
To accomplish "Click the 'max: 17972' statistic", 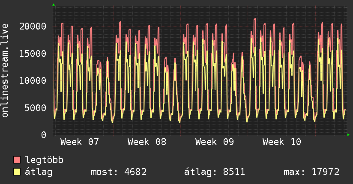I will point(311,172).
